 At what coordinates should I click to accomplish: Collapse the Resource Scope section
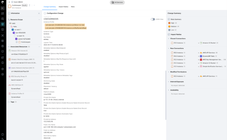point(39,20)
